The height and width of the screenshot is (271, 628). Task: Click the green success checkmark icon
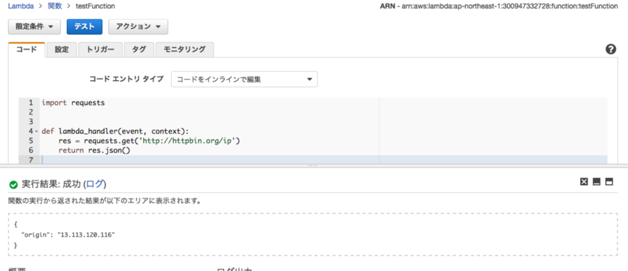tap(14, 184)
